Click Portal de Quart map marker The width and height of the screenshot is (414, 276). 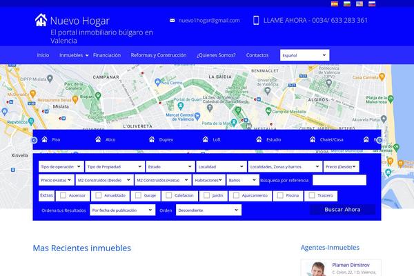point(181,106)
